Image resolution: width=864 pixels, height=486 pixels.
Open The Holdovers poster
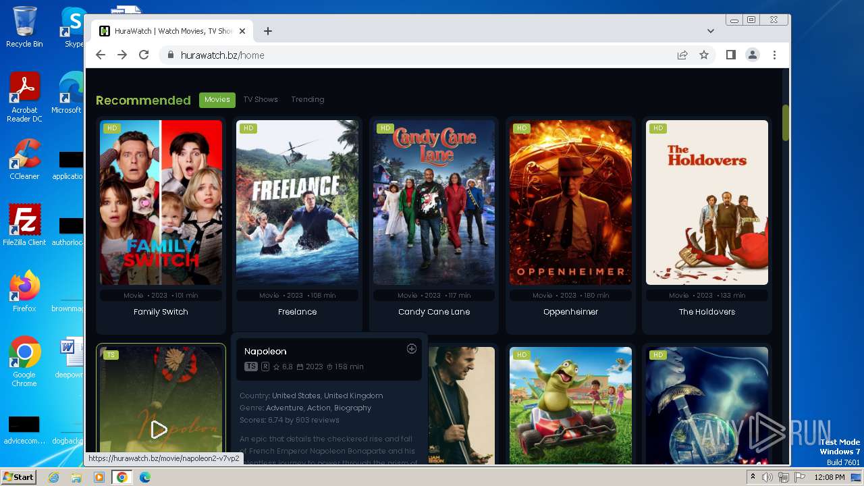coord(707,202)
